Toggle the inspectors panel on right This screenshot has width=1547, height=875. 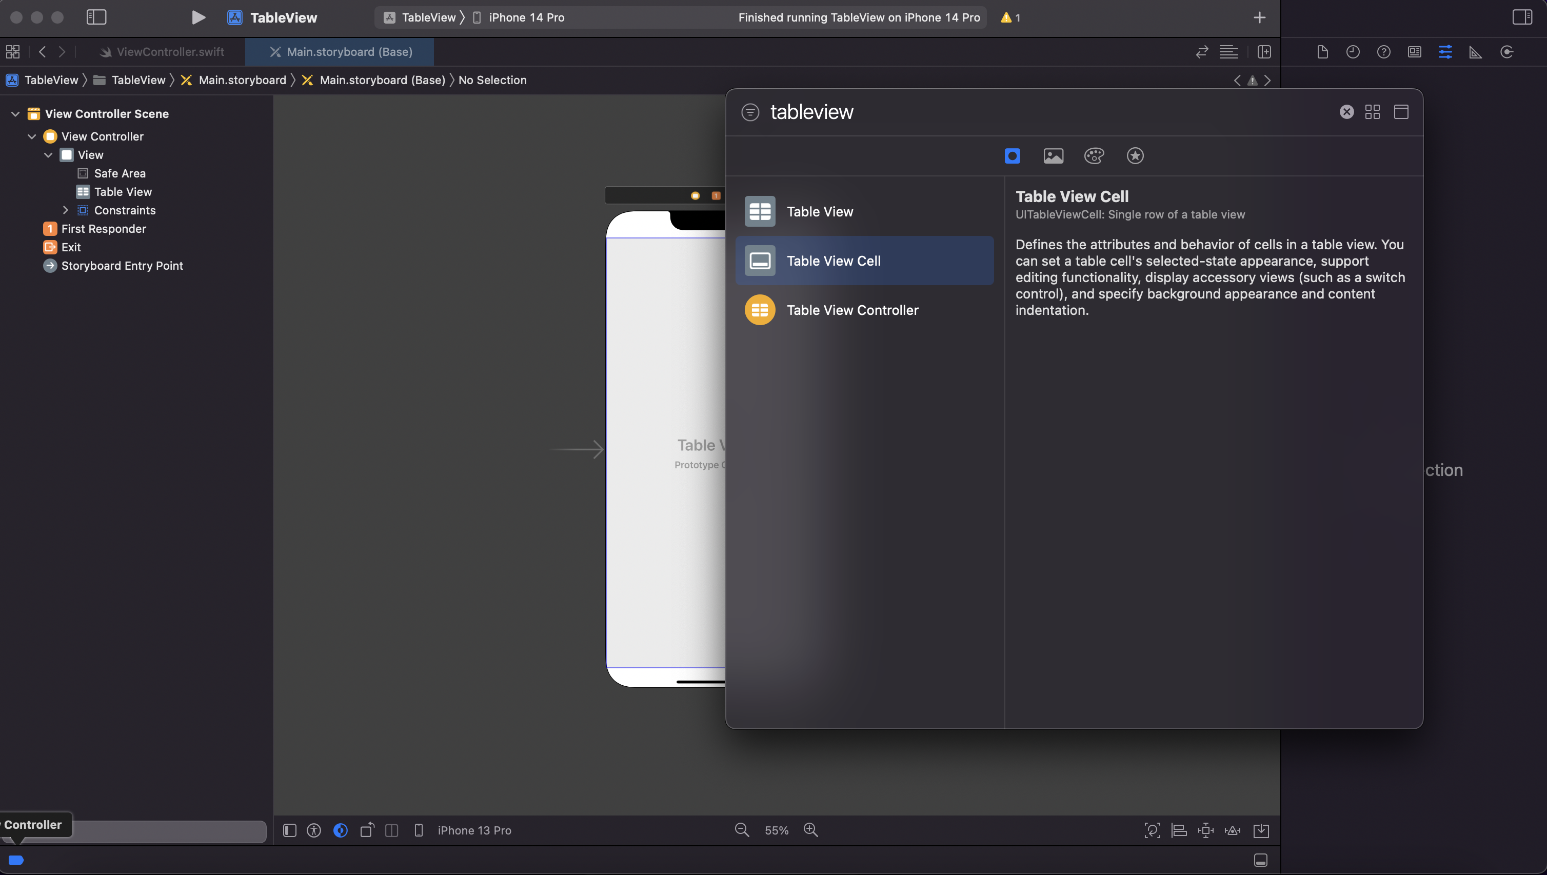(x=1522, y=17)
